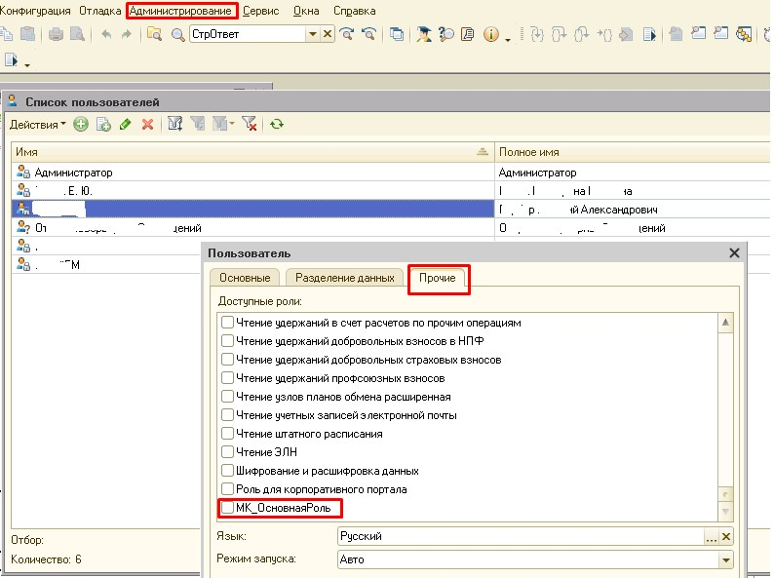Click the ellipsis button next to Язык
The width and height of the screenshot is (774, 578).
point(711,537)
